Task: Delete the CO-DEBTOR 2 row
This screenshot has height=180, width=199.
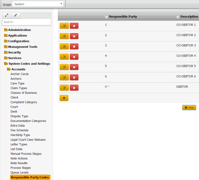Action: point(74,36)
